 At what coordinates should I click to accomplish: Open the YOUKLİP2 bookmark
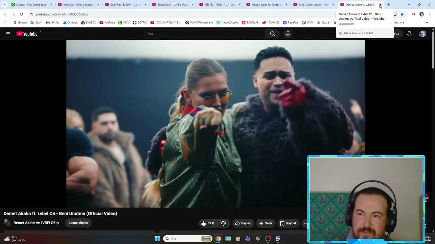271,23
